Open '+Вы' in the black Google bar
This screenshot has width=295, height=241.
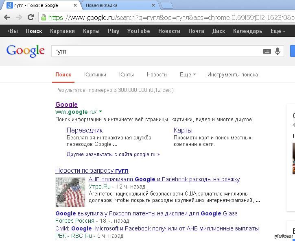(x=12, y=31)
